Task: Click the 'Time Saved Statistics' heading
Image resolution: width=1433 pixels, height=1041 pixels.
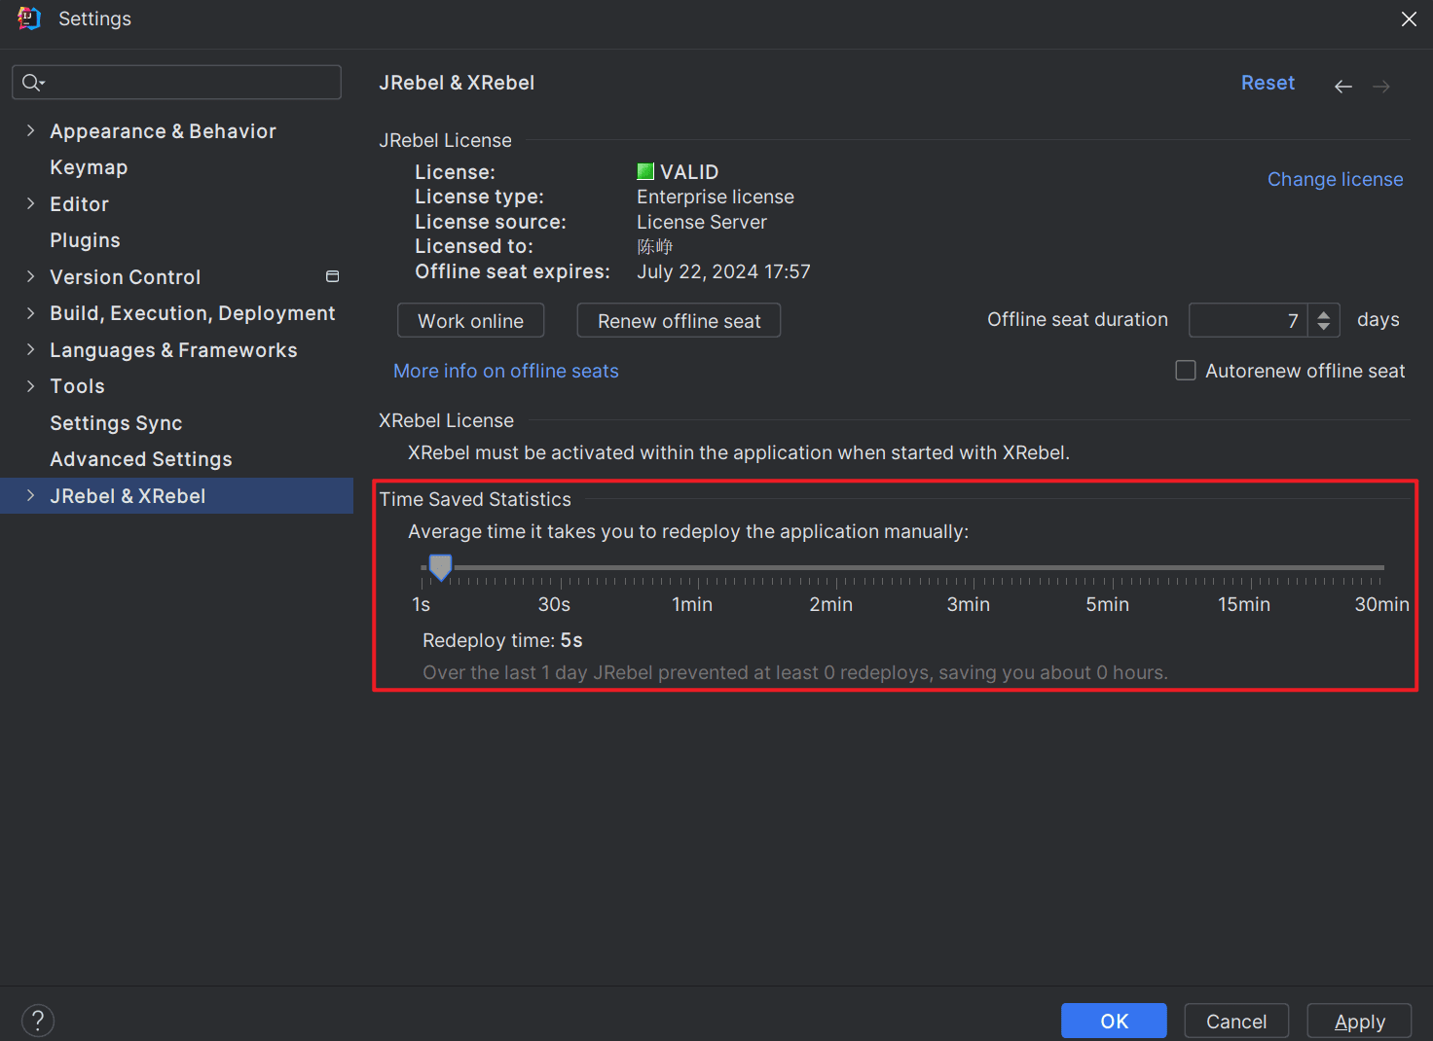Action: pyautogui.click(x=475, y=499)
